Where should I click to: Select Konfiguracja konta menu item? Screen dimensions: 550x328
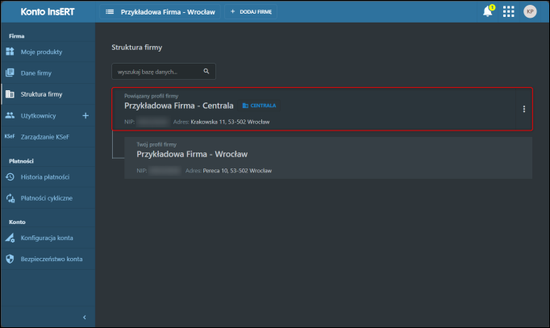47,238
